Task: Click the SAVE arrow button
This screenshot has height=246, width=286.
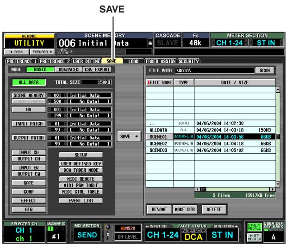Action: (129, 136)
